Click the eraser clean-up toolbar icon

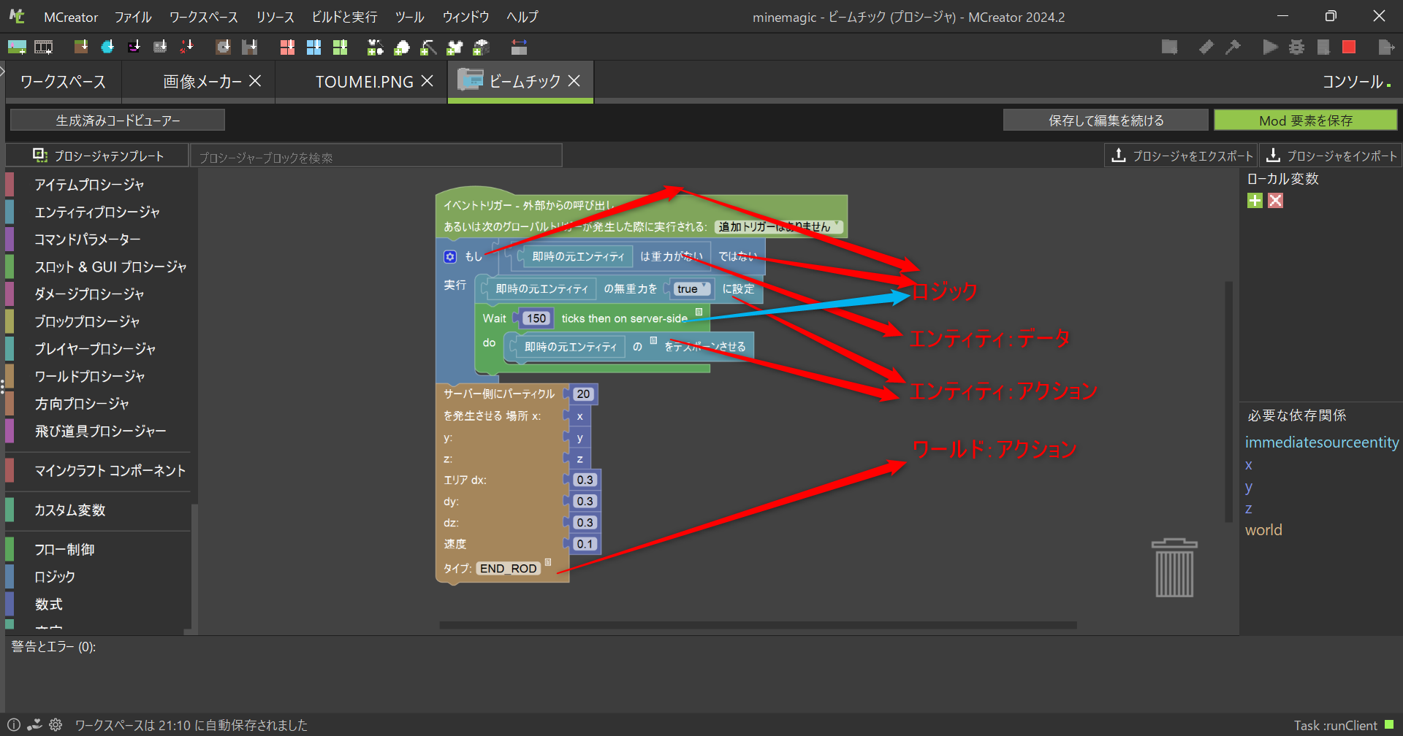[x=1206, y=47]
